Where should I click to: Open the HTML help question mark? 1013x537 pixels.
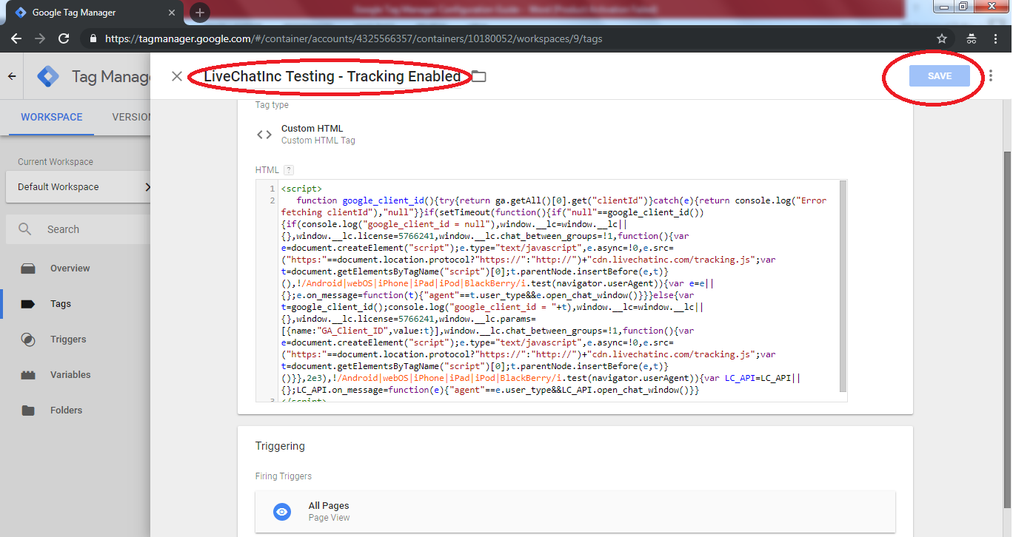tap(289, 170)
